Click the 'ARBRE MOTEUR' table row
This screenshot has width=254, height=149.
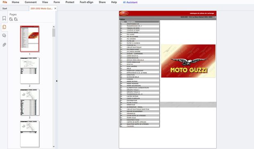140,81
